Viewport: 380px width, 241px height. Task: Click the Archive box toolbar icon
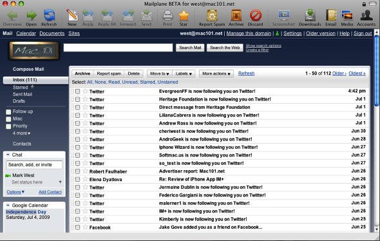(236, 15)
